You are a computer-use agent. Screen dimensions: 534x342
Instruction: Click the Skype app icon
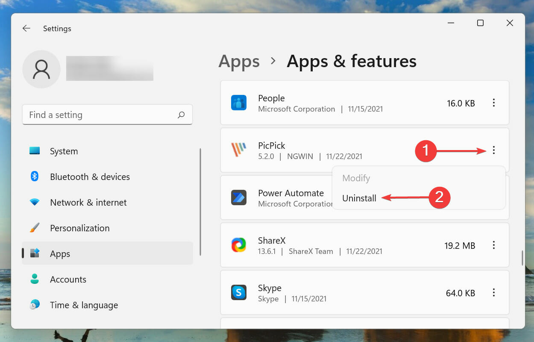tap(239, 292)
